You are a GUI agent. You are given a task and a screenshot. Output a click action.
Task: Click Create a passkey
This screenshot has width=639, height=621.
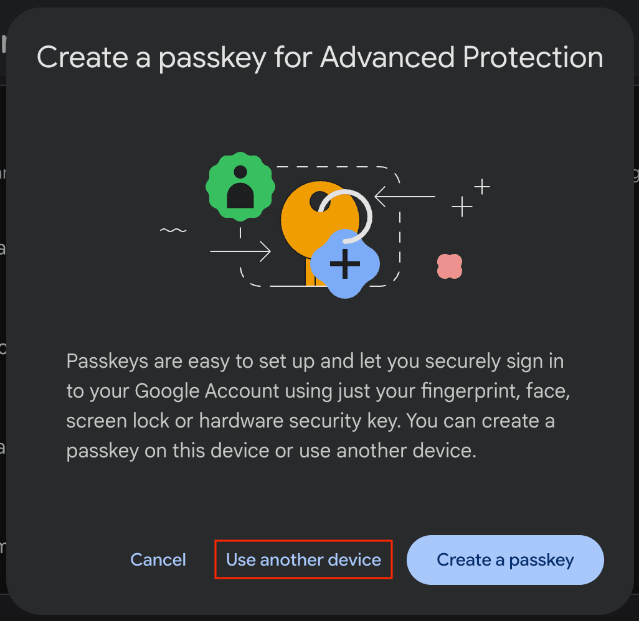click(x=504, y=559)
